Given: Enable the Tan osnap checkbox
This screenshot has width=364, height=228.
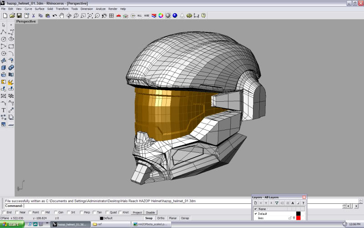Looking at the screenshot, I should point(94,212).
